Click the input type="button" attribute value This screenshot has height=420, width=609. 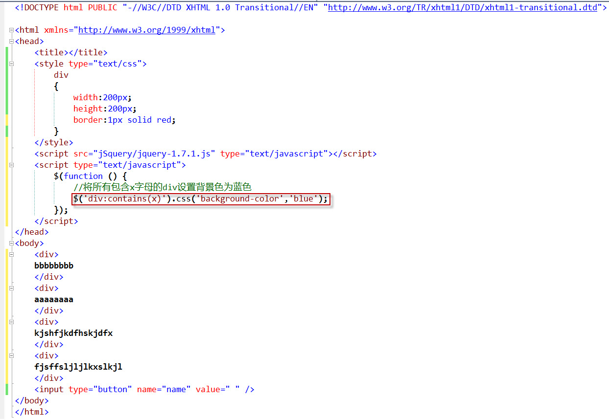click(x=113, y=390)
